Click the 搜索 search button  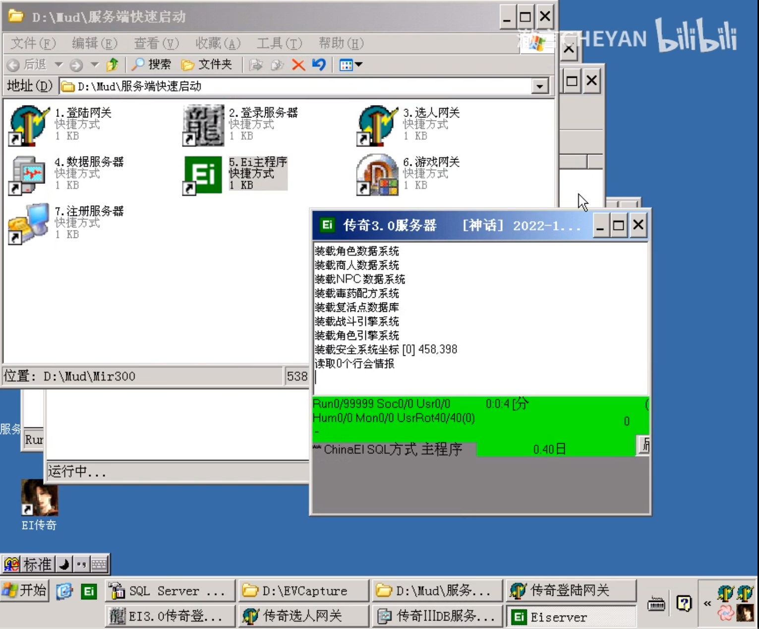(152, 65)
